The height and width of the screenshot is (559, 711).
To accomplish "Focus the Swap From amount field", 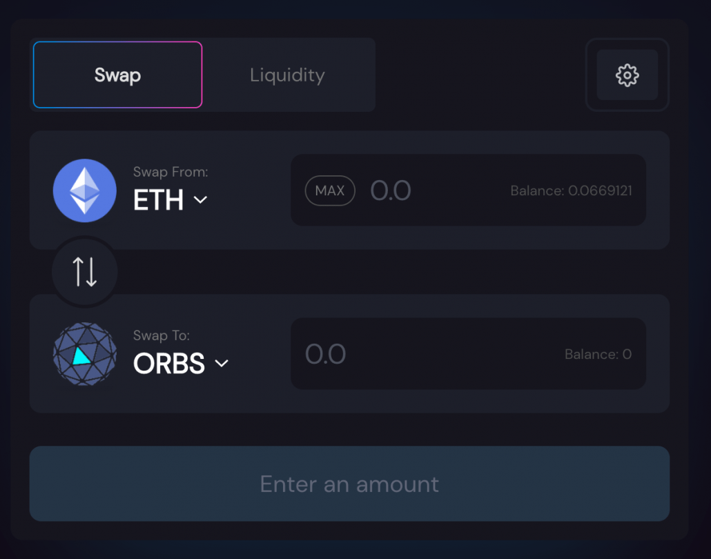I will (x=469, y=190).
